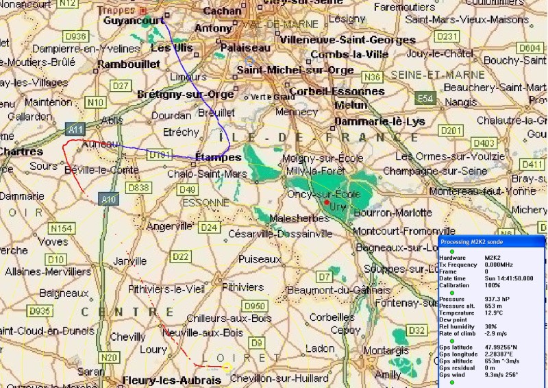Click the Chartres town label
Image resolution: width=548 pixels, height=388 pixels.
point(21,151)
